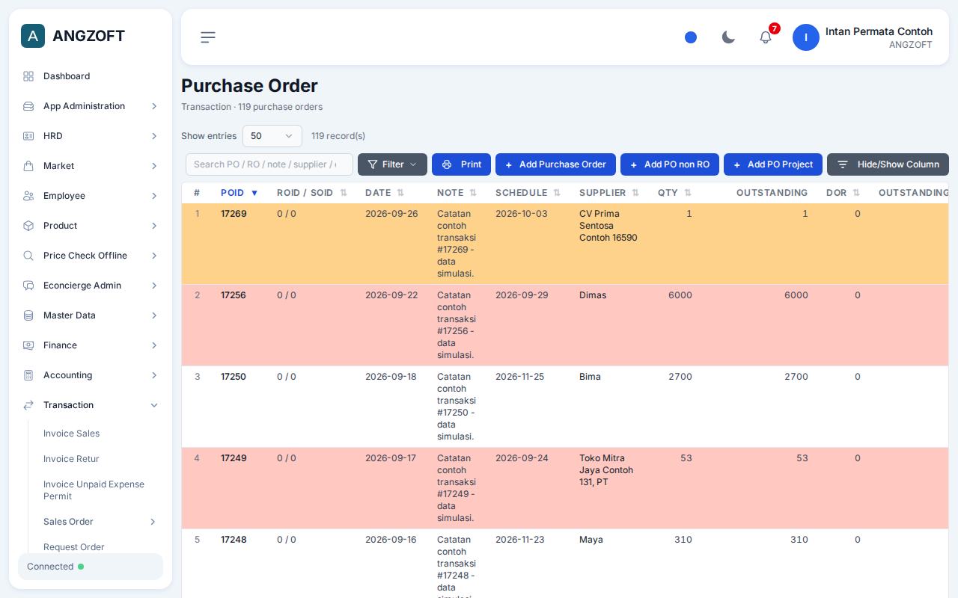This screenshot has height=598, width=958.
Task: Click the Add PO non RO button
Action: [670, 164]
